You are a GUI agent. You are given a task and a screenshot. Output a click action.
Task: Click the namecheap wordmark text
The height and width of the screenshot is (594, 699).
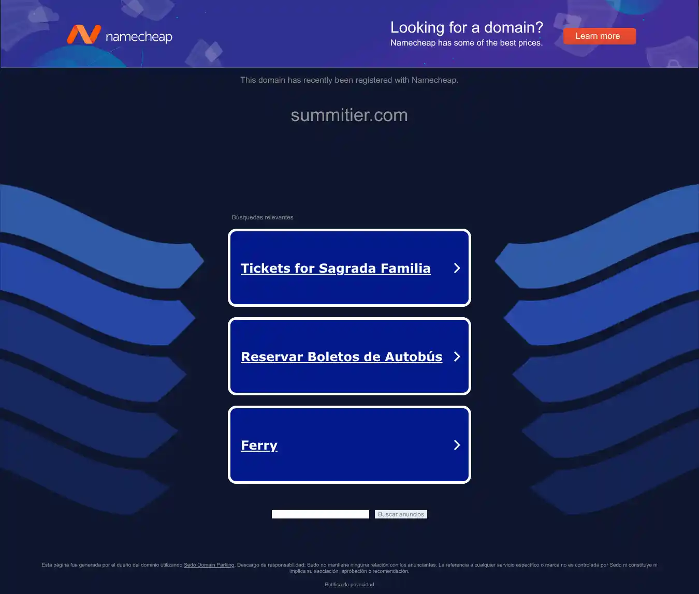(139, 37)
